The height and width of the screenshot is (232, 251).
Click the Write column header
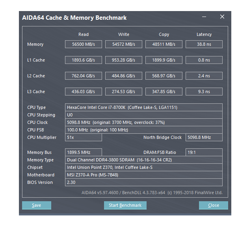124,34
